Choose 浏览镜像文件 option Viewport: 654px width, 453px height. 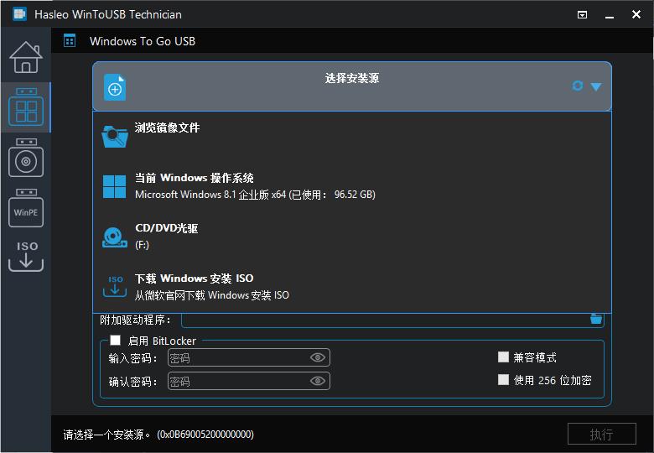pyautogui.click(x=352, y=137)
